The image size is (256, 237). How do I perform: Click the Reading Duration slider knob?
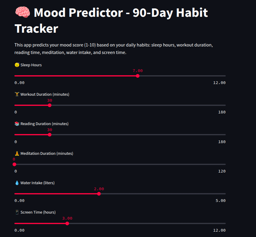coord(50,135)
